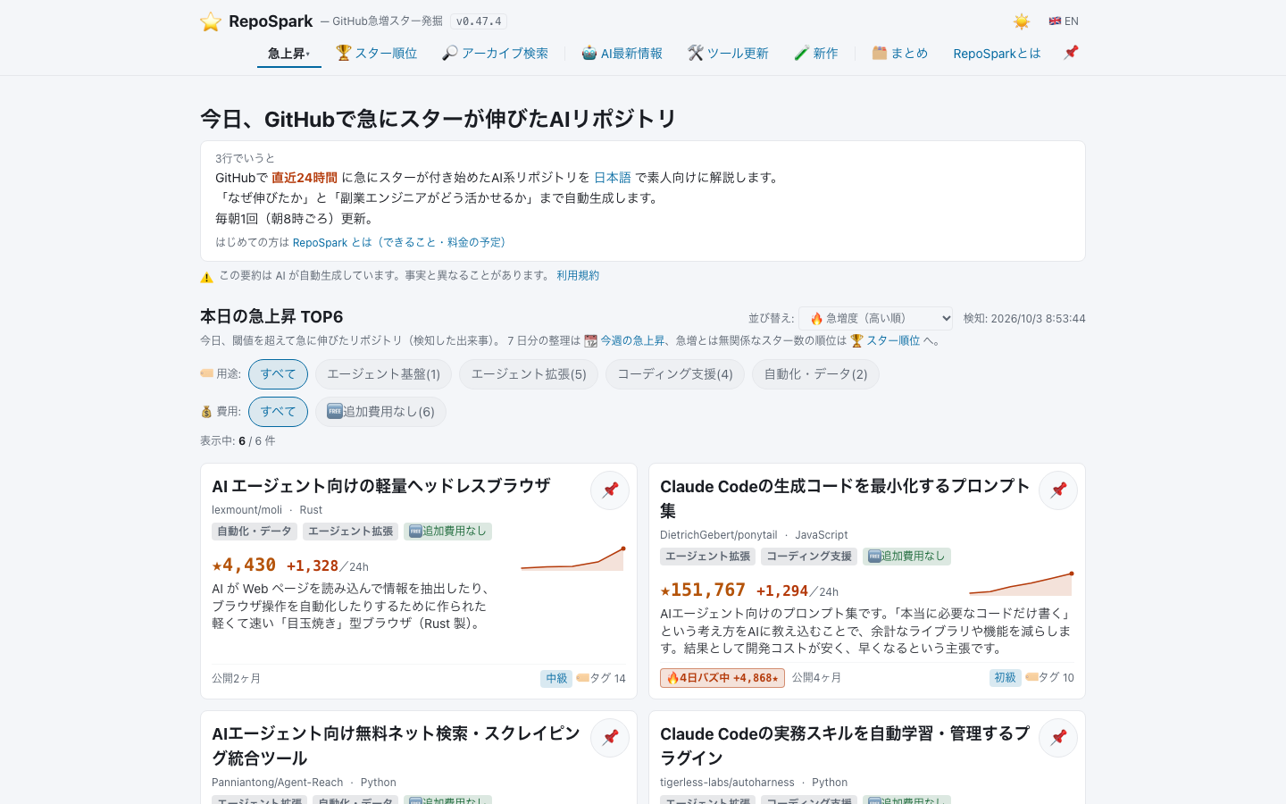
Task: Select the すべて filter in the 用途 row
Action: coord(278,374)
